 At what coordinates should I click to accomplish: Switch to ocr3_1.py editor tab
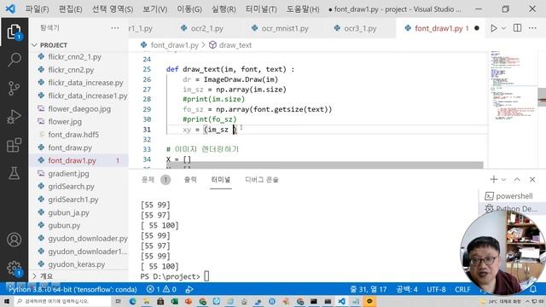(356, 28)
